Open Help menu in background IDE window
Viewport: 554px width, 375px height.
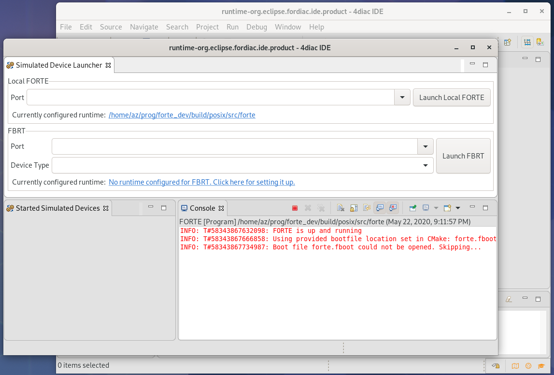pos(316,27)
